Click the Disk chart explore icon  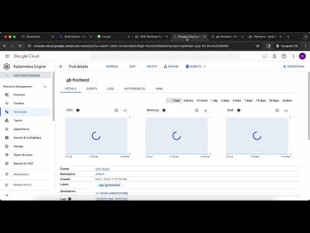285,111
